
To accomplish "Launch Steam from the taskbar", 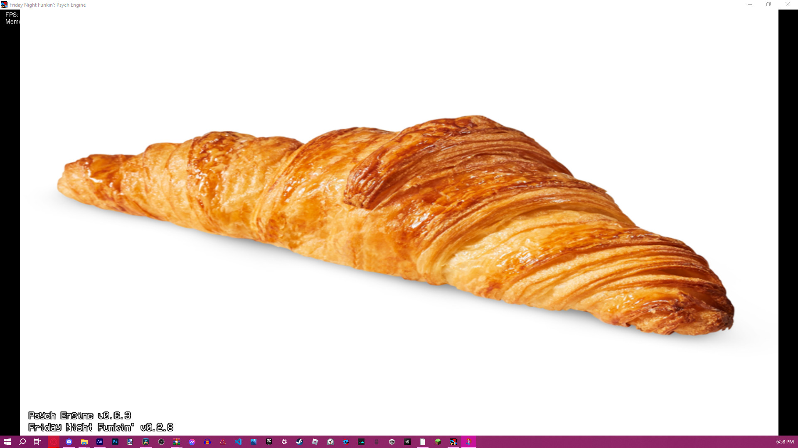I will coord(300,442).
